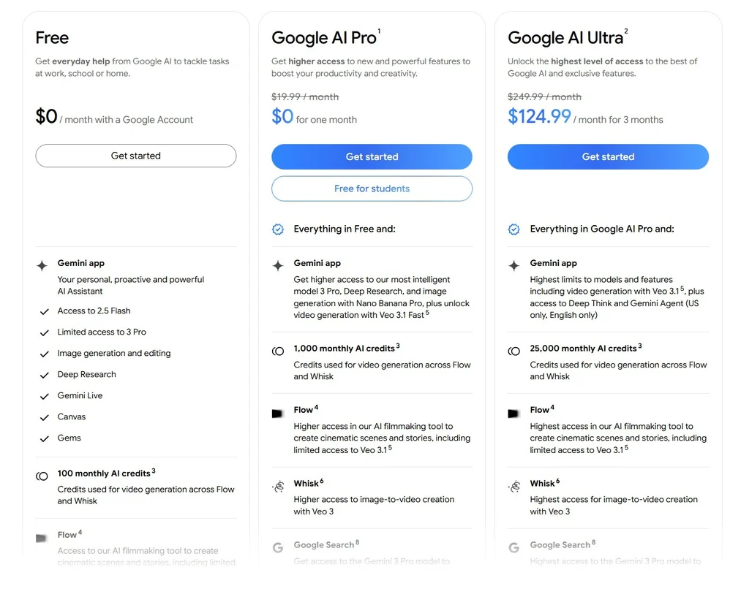The image size is (741, 605).
Task: Click the Flow icon in AI Pro plan
Action: 278,414
